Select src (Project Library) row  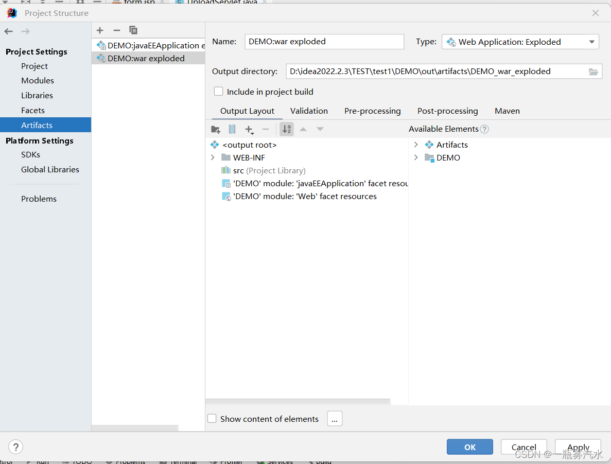pos(307,170)
